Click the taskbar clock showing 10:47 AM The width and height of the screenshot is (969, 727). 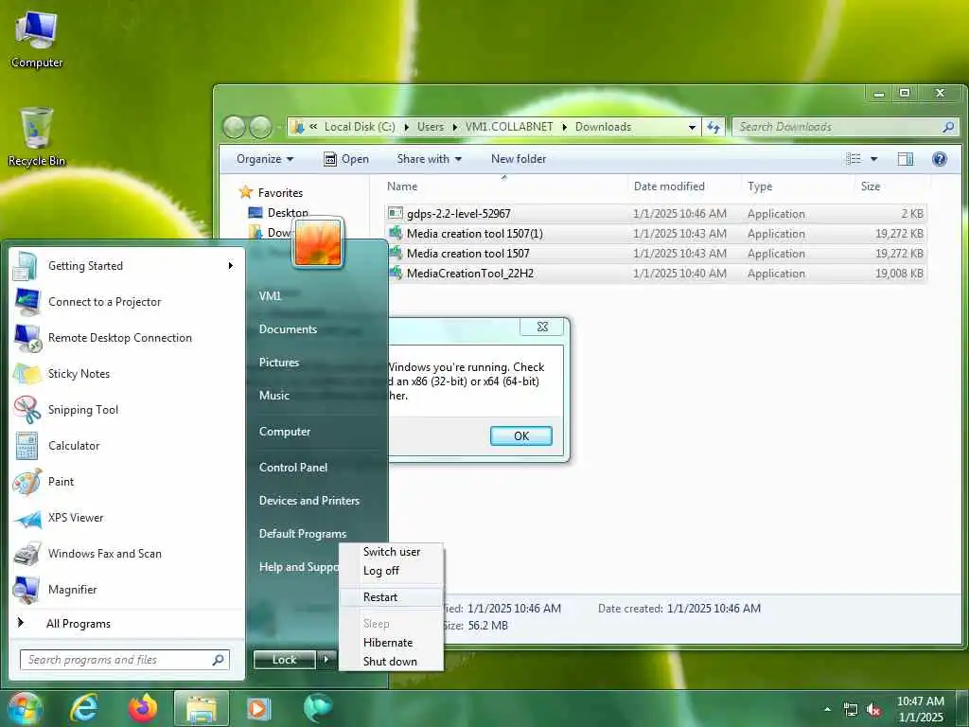coord(921,709)
